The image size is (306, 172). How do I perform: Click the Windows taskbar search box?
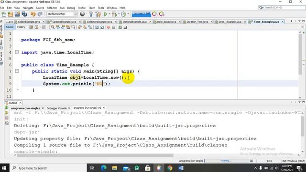point(48,168)
